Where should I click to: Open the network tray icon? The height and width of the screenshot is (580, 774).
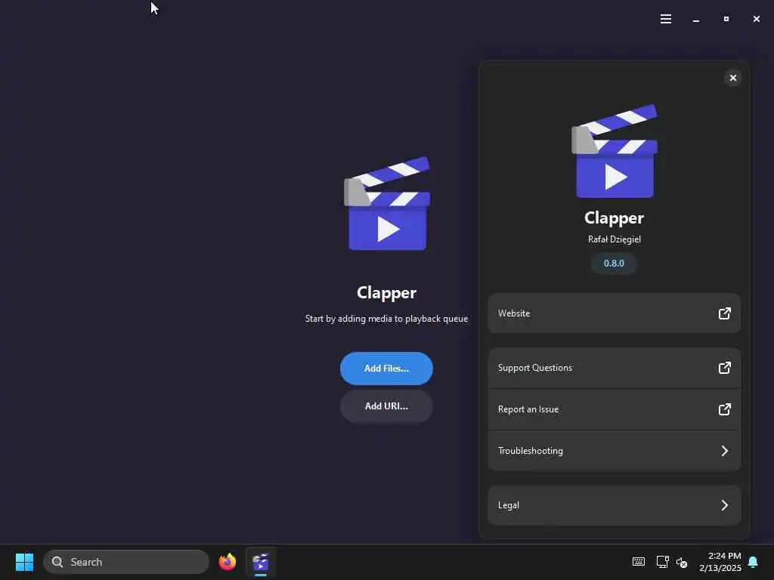(x=662, y=562)
